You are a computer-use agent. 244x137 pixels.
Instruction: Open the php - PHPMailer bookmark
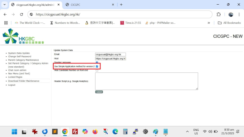coord(160,23)
